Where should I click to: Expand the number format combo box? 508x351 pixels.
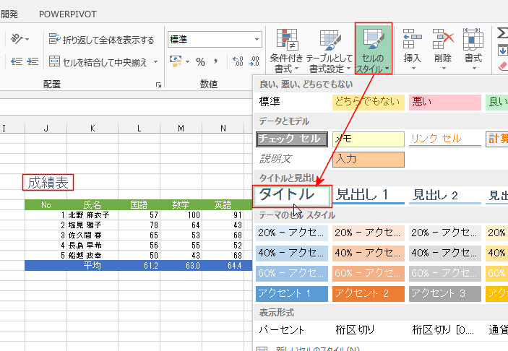(257, 40)
